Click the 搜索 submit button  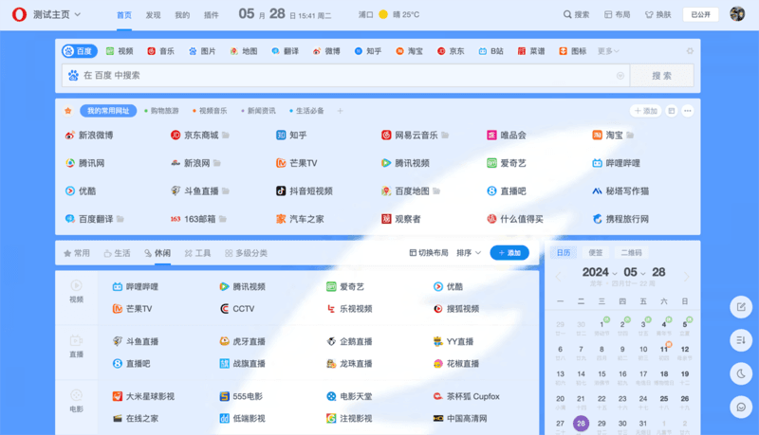click(661, 76)
